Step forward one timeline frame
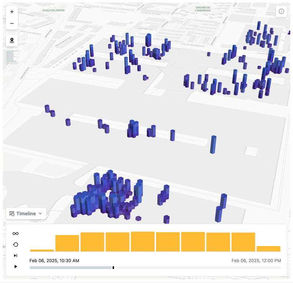Viewport: 293px width, 283px height. 15,256
